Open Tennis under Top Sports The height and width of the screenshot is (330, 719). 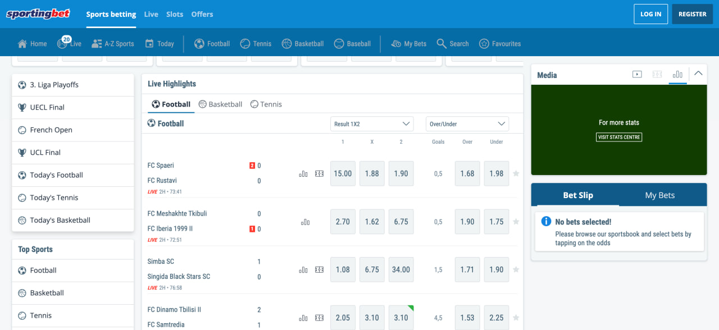coord(73,315)
